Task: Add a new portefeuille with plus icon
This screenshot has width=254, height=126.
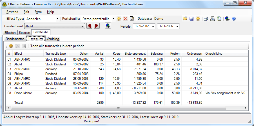Action: 119,19
